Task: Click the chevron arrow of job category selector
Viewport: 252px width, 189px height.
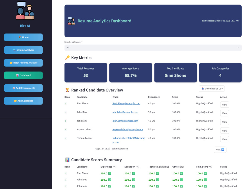Action: tap(238, 48)
